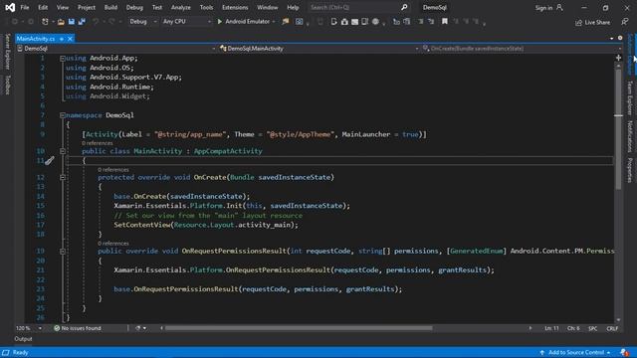
Task: Toggle a bookmark on current line
Action: 445,22
